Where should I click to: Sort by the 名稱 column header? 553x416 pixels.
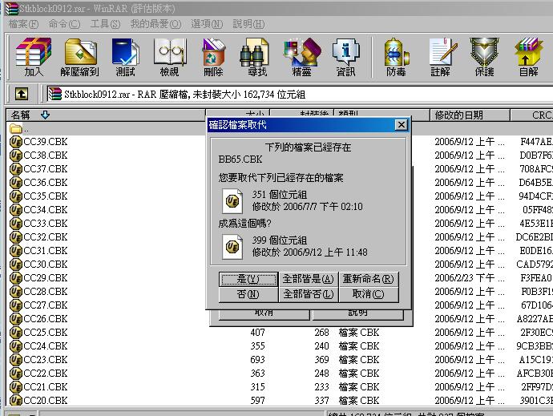point(106,115)
